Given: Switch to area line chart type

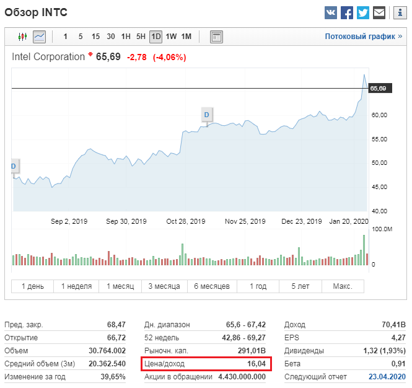Looking at the screenshot, I should (x=39, y=37).
